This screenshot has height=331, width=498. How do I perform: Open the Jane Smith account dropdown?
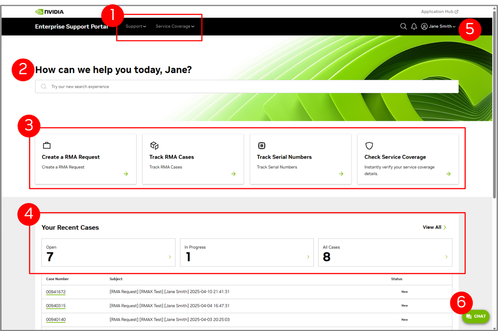click(x=438, y=26)
